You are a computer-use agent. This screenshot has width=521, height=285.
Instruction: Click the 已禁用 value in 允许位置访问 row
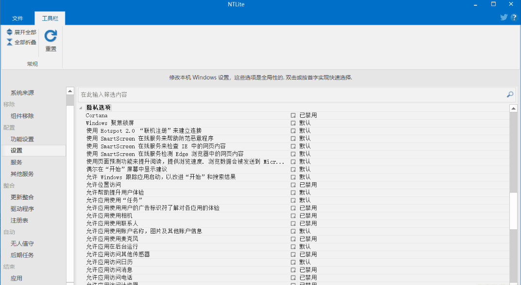[308, 185]
